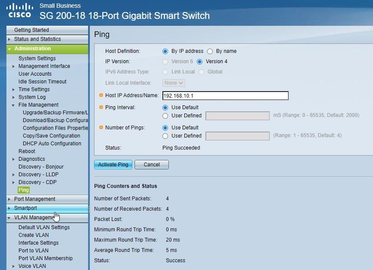Expand Discovery - CDP arrow
This screenshot has height=270, width=373.
click(14, 182)
